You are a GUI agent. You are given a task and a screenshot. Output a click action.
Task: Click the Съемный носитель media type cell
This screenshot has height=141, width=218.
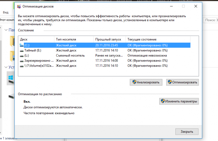[x=70, y=55]
